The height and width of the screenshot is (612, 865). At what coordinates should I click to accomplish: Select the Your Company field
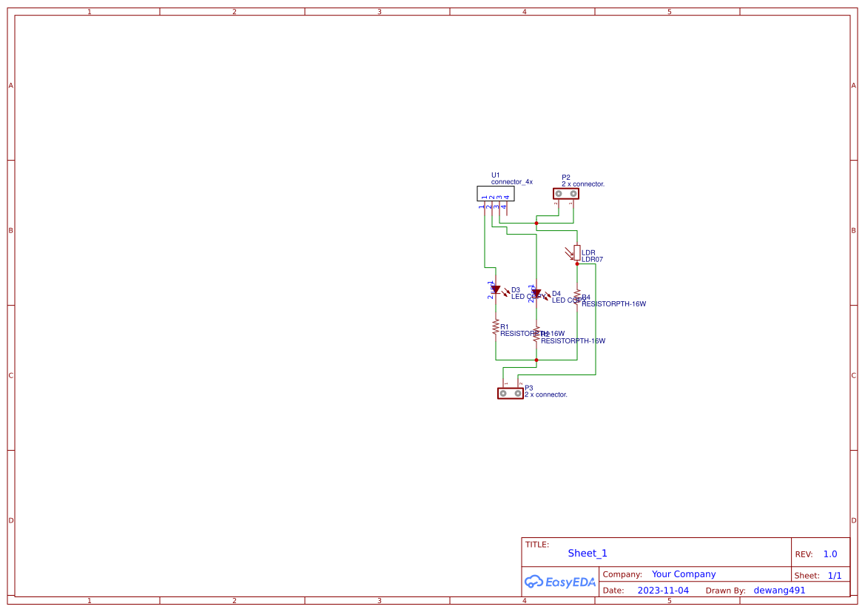(x=683, y=574)
